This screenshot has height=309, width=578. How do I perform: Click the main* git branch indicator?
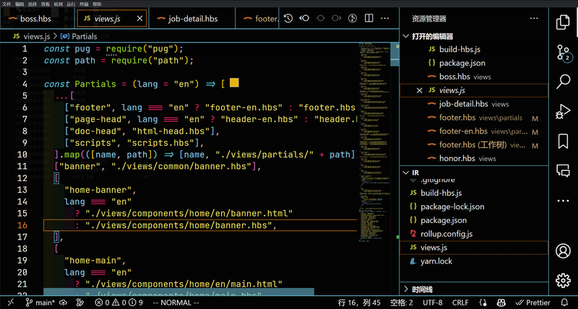click(40, 303)
